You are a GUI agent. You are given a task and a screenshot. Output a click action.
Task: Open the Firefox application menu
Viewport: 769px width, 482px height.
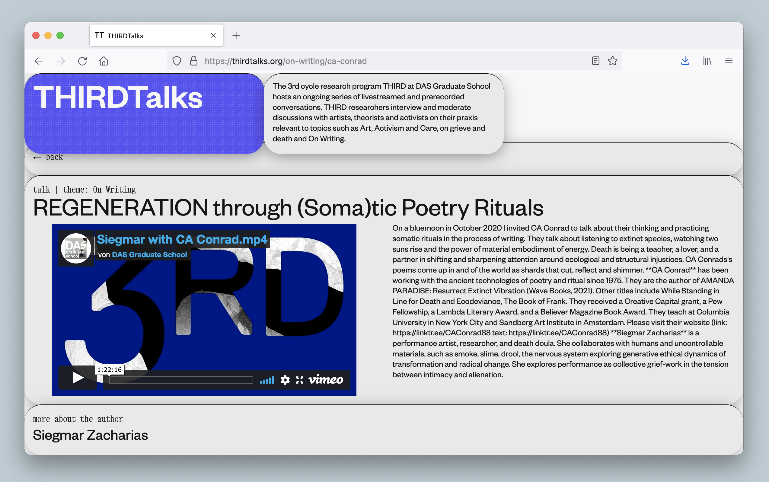729,61
